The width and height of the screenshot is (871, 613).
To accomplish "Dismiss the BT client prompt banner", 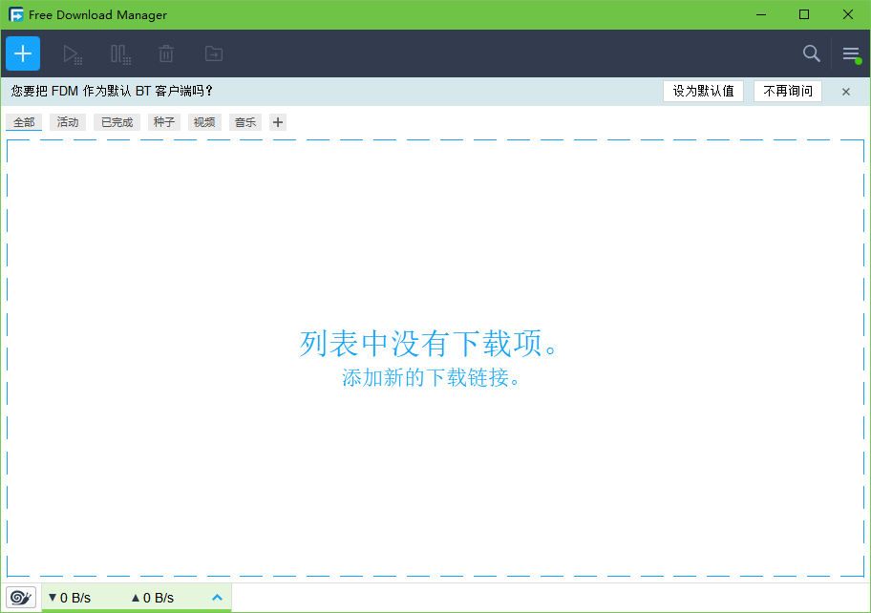I will tap(845, 91).
